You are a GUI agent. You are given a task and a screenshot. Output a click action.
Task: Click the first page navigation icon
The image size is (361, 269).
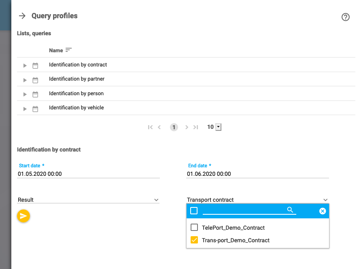(x=150, y=127)
